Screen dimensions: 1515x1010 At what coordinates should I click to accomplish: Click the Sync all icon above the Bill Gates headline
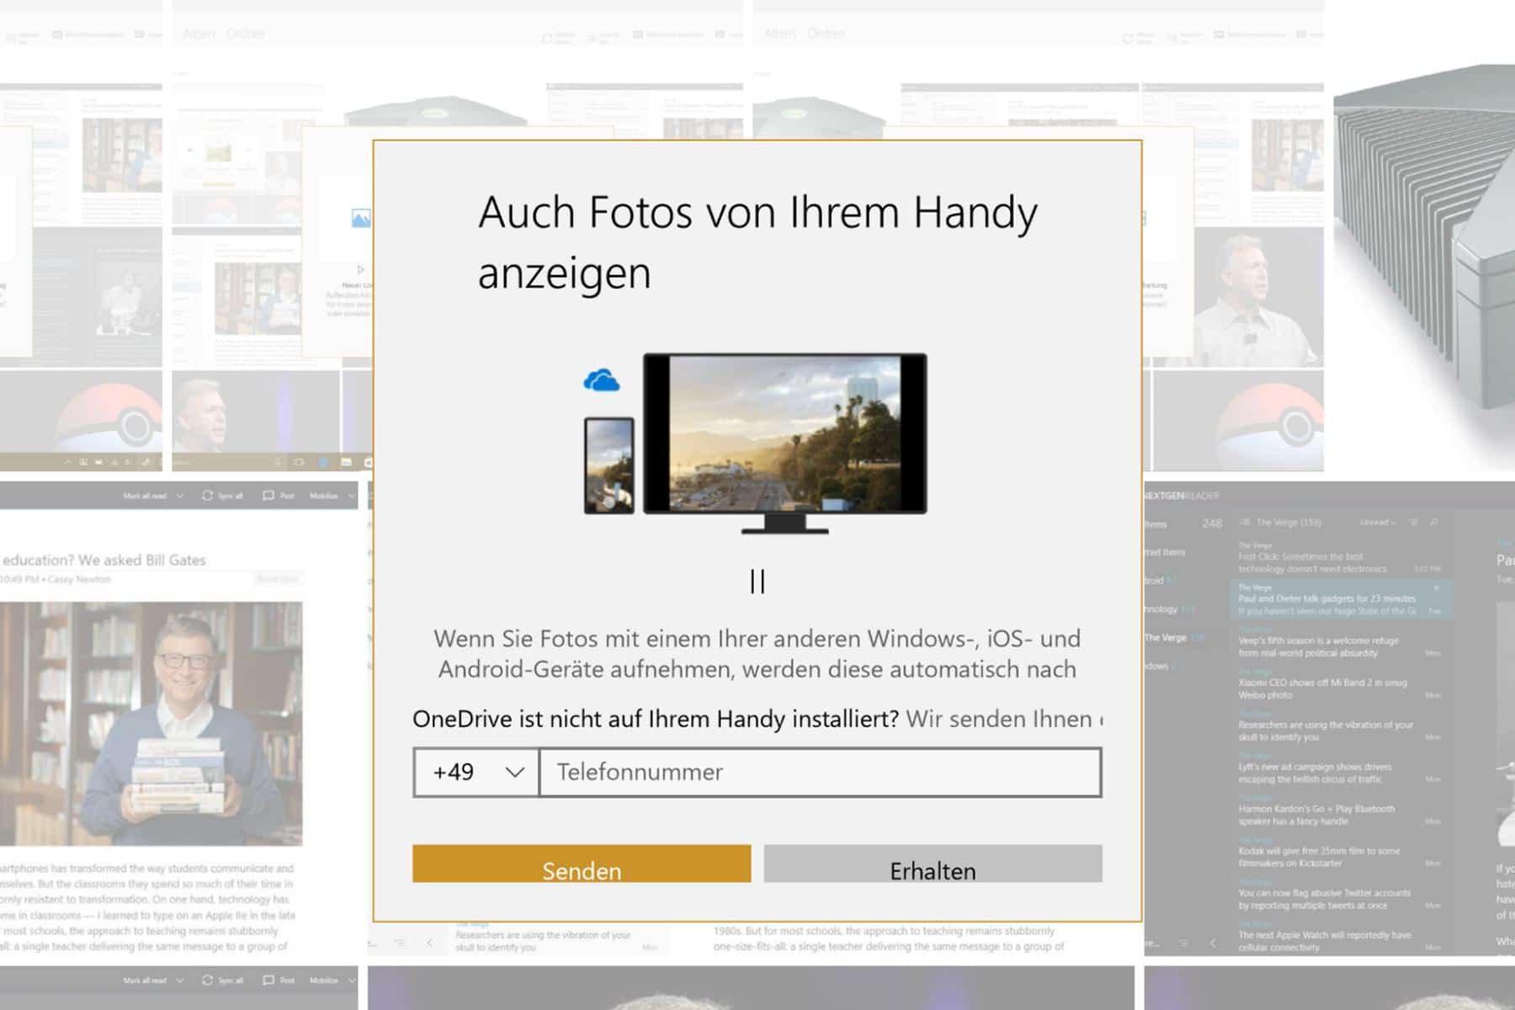[207, 496]
